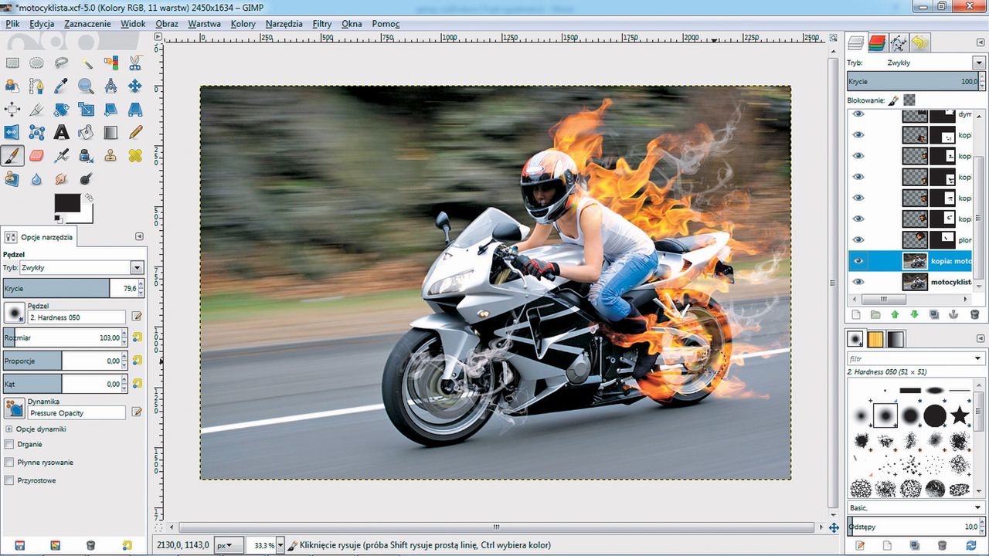Viewport: 989px width, 556px height.
Task: Lower the selected layer with down arrow
Action: click(x=915, y=314)
